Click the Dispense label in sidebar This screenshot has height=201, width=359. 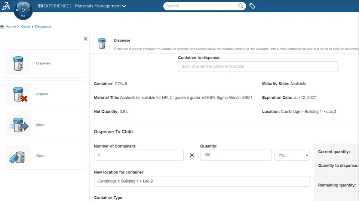tap(43, 63)
